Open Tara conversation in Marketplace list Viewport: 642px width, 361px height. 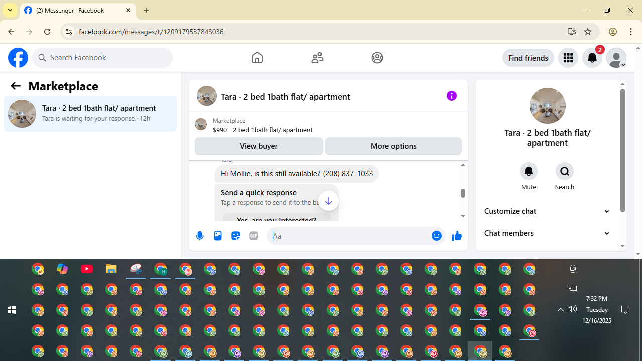tap(90, 114)
